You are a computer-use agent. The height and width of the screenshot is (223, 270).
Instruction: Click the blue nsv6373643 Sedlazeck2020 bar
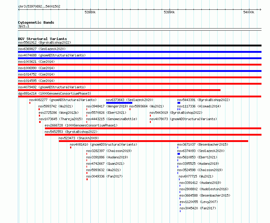tap(119, 103)
